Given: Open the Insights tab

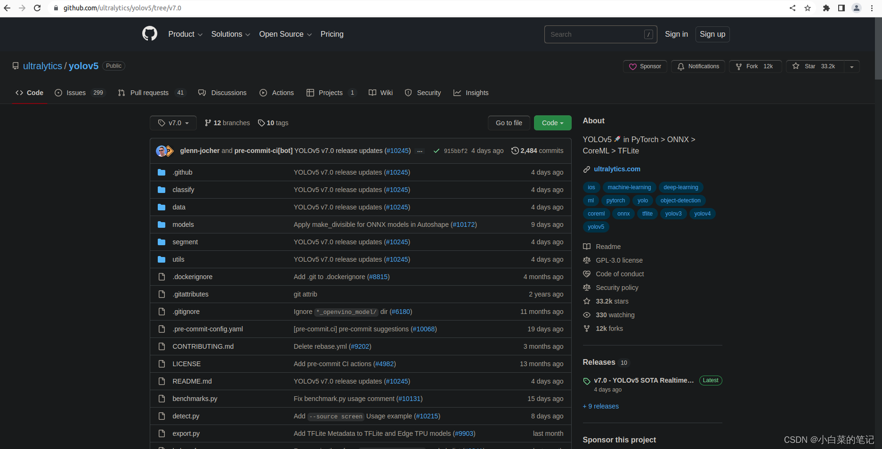Looking at the screenshot, I should 471,93.
